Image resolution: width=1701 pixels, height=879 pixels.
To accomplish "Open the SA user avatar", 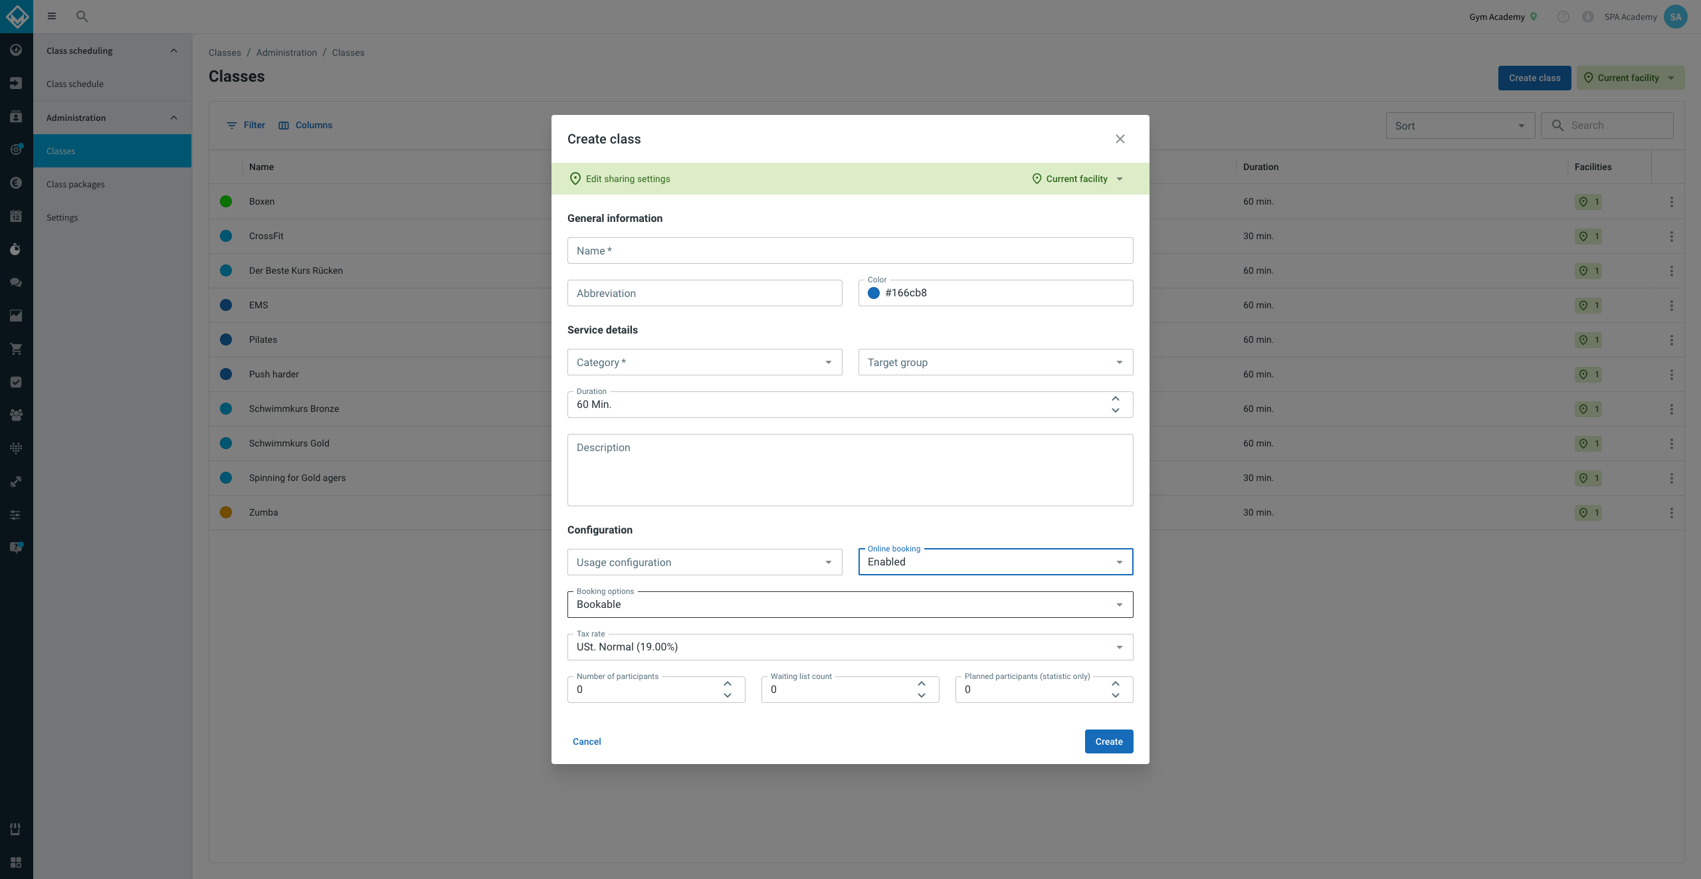I will click(1676, 17).
